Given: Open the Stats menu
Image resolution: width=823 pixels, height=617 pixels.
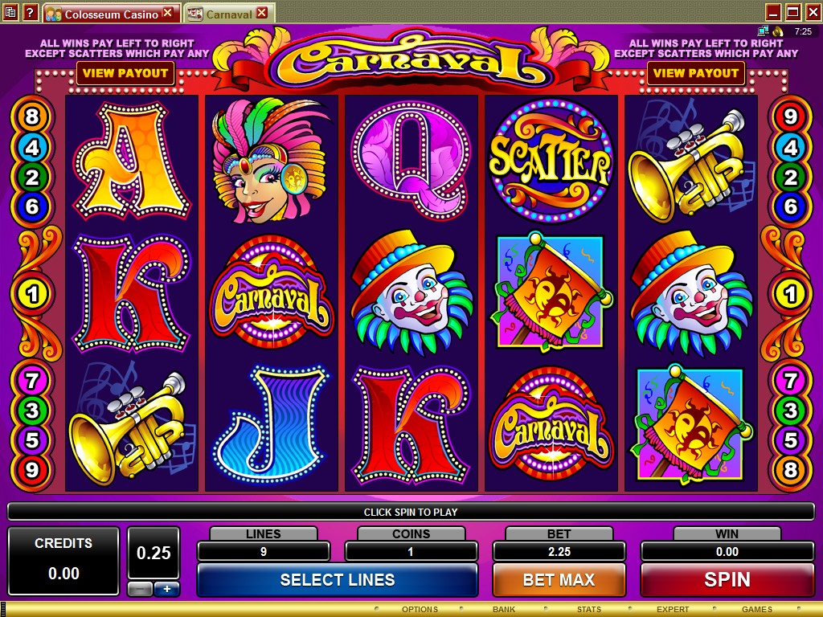Looking at the screenshot, I should (x=589, y=609).
